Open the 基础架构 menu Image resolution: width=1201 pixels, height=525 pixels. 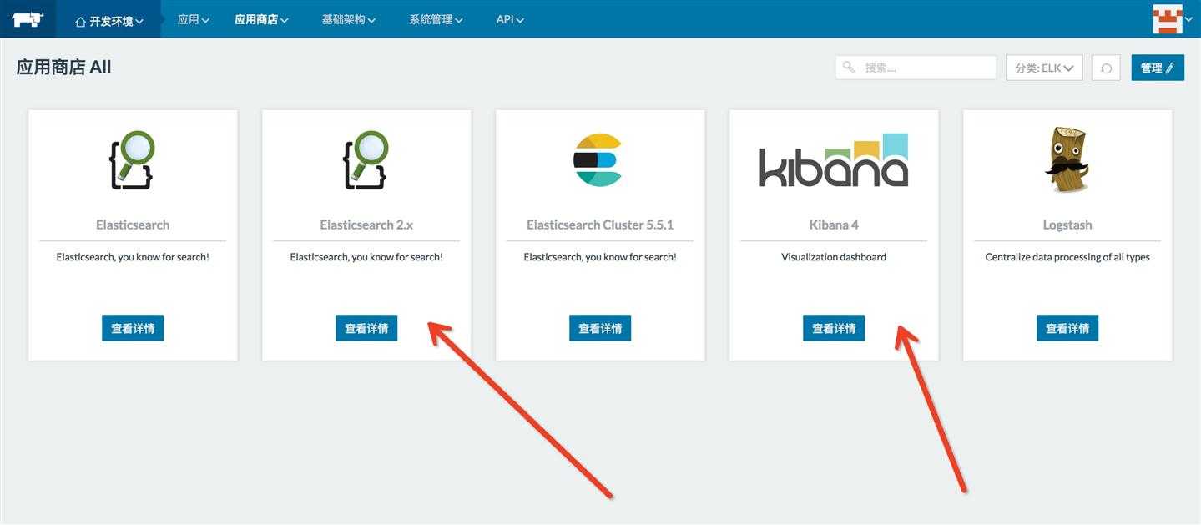point(349,19)
